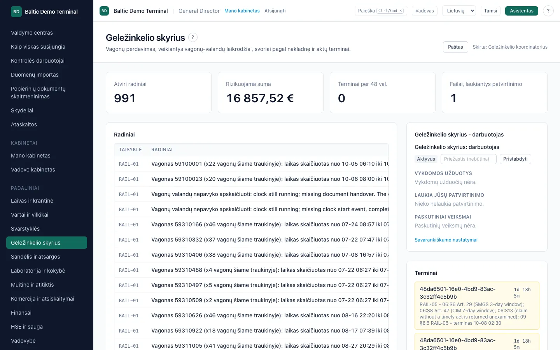Go to Mano kabinetas in top header
560x350 pixels.
tap(242, 11)
